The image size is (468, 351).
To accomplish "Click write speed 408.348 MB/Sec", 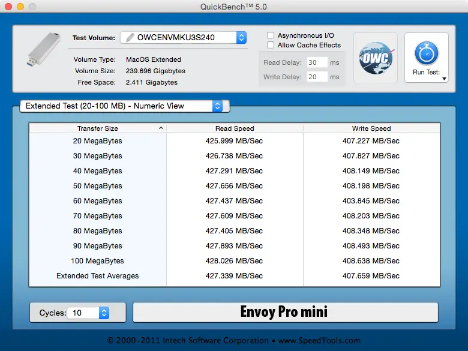I will click(371, 231).
